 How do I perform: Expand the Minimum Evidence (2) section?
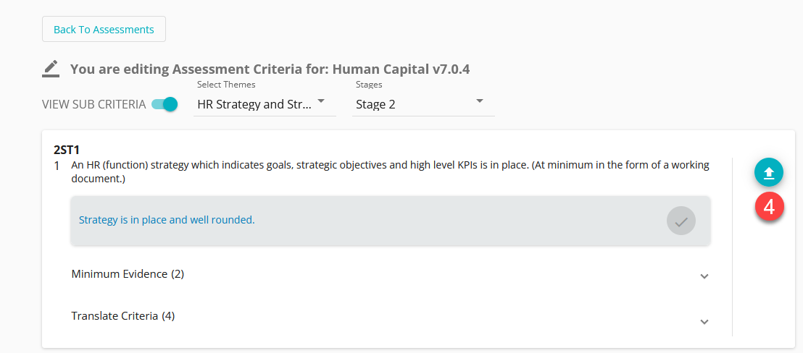pos(391,274)
